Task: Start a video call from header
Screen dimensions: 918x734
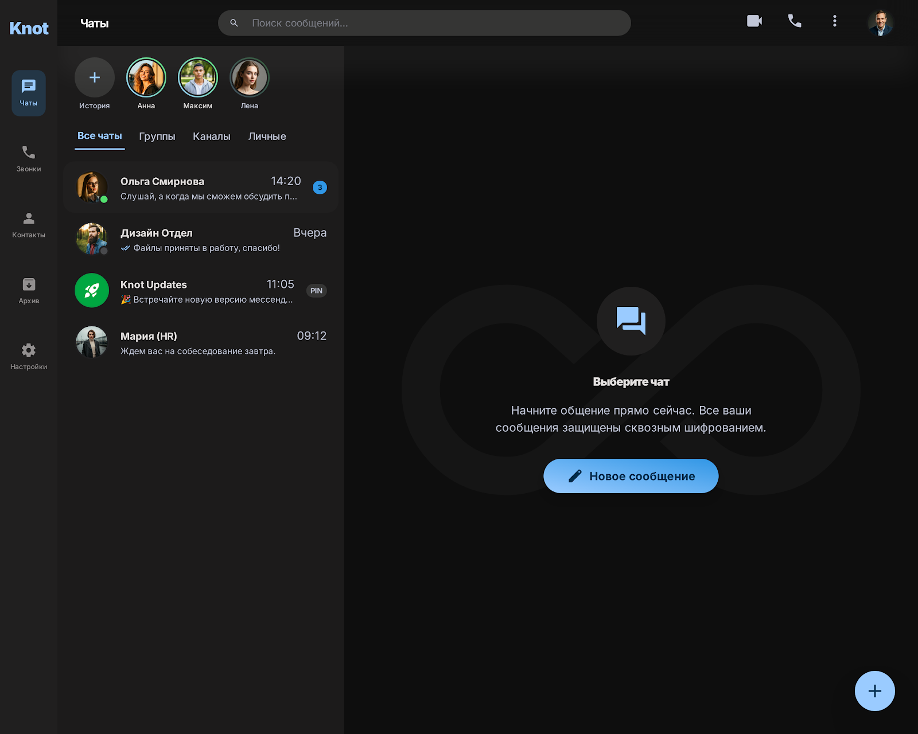Action: click(x=754, y=21)
